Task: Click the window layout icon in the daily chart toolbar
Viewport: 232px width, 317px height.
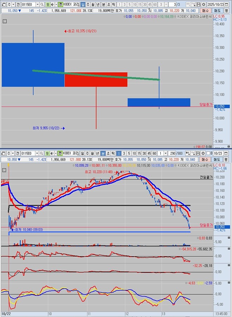Action: tap(4, 5)
